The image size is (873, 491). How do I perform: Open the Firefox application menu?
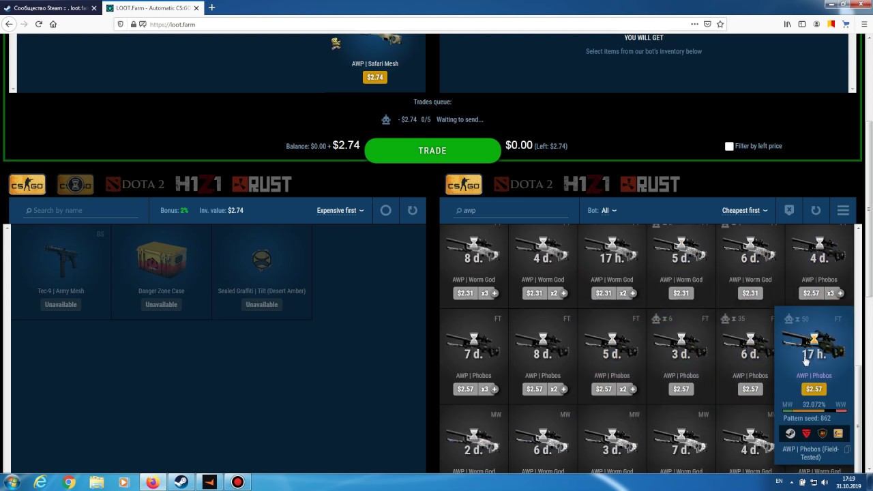click(x=863, y=24)
